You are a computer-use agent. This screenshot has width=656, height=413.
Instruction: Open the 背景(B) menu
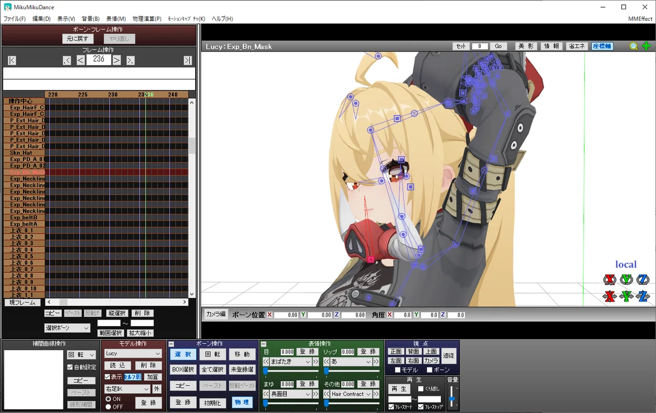click(x=91, y=19)
